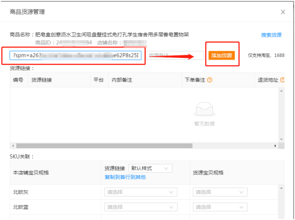Open 北欧蓝 source spec dropdown
This screenshot has width=295, height=220.
coord(220,208)
